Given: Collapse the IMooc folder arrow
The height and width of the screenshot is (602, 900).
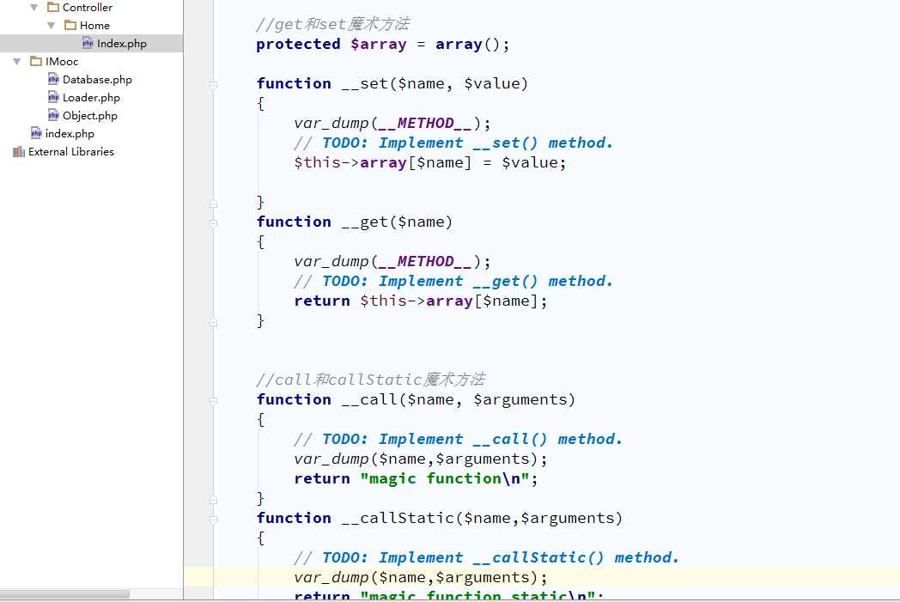Looking at the screenshot, I should tap(16, 62).
